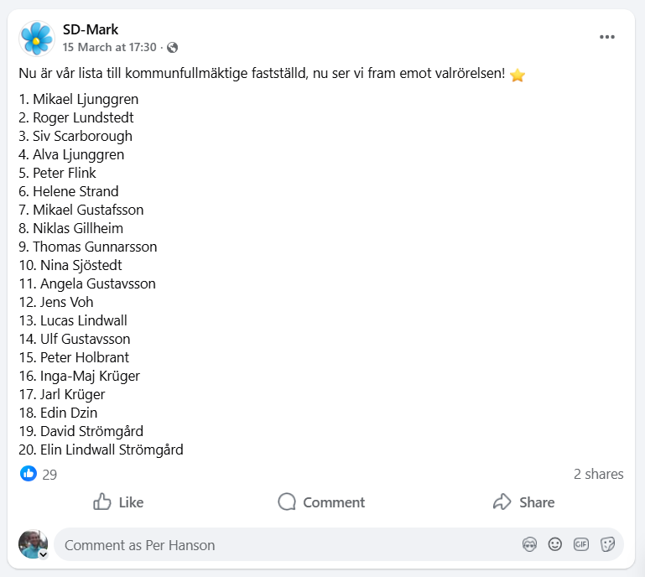Open the emoji picker in comment box
The height and width of the screenshot is (577, 645).
555,544
